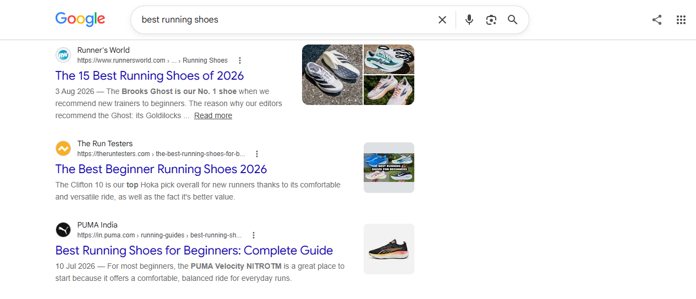This screenshot has width=696, height=299.
Task: Click the bold text Brooks Ghost is our No. 1 shoe
Action: point(179,91)
